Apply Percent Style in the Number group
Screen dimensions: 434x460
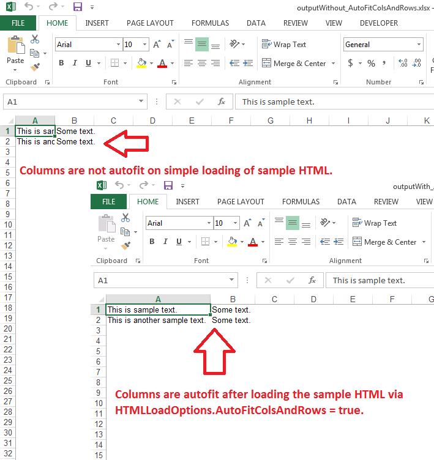point(371,63)
